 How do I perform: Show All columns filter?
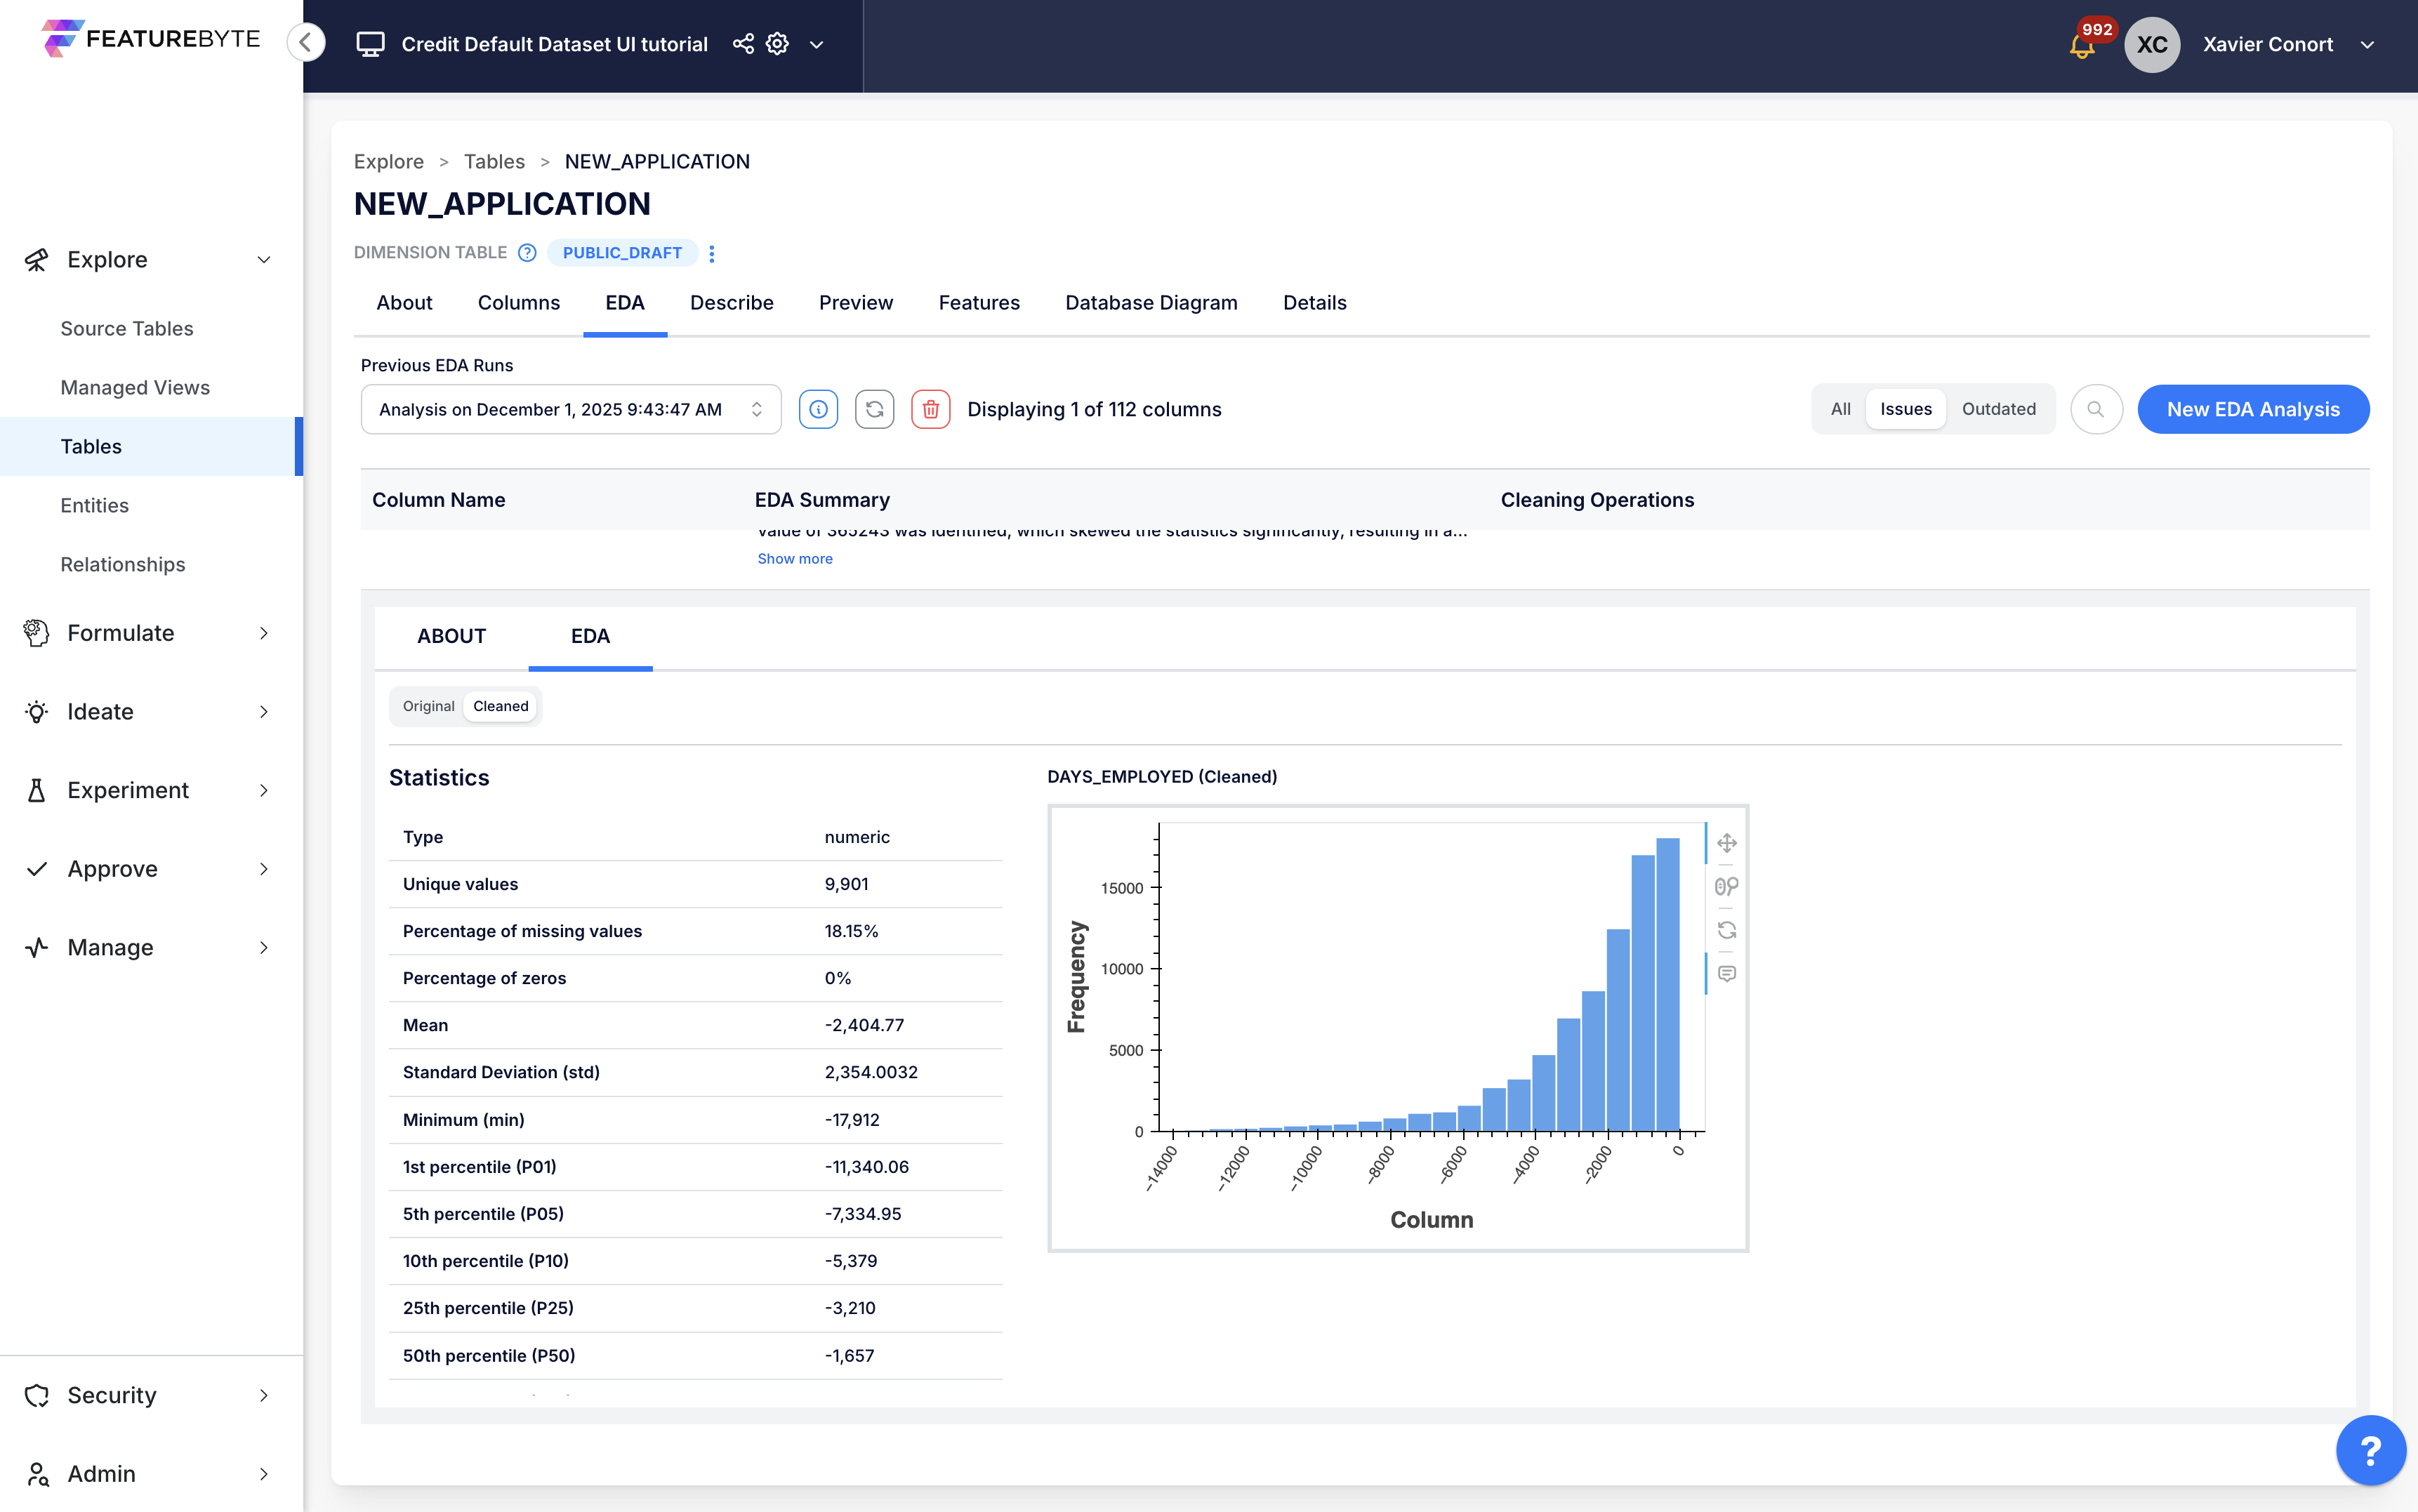1840,409
